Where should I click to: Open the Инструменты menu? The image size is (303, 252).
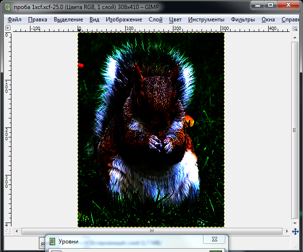point(206,19)
